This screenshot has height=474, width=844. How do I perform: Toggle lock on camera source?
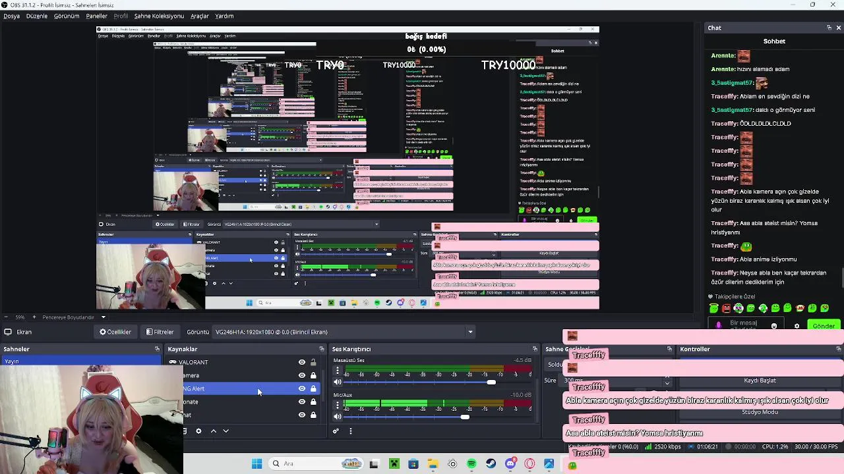click(x=313, y=375)
